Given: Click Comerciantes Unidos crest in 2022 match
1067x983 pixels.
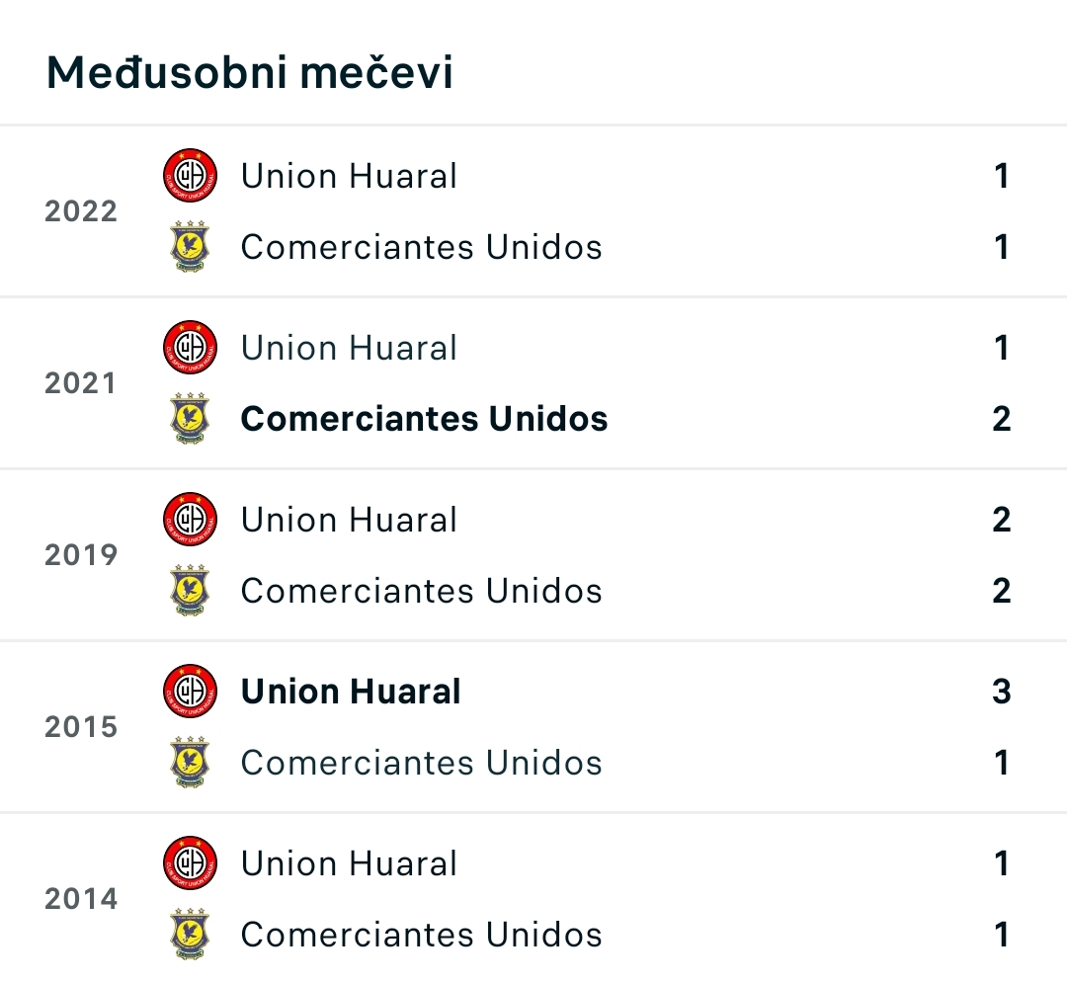Looking at the screenshot, I should point(190,246).
